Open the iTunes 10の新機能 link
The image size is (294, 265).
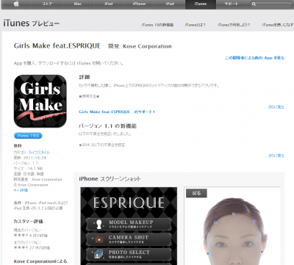[157, 25]
